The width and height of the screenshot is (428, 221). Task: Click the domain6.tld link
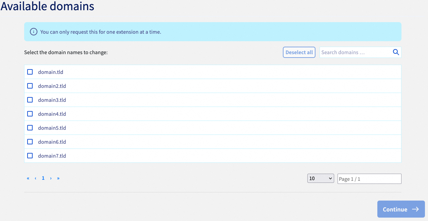click(x=52, y=142)
